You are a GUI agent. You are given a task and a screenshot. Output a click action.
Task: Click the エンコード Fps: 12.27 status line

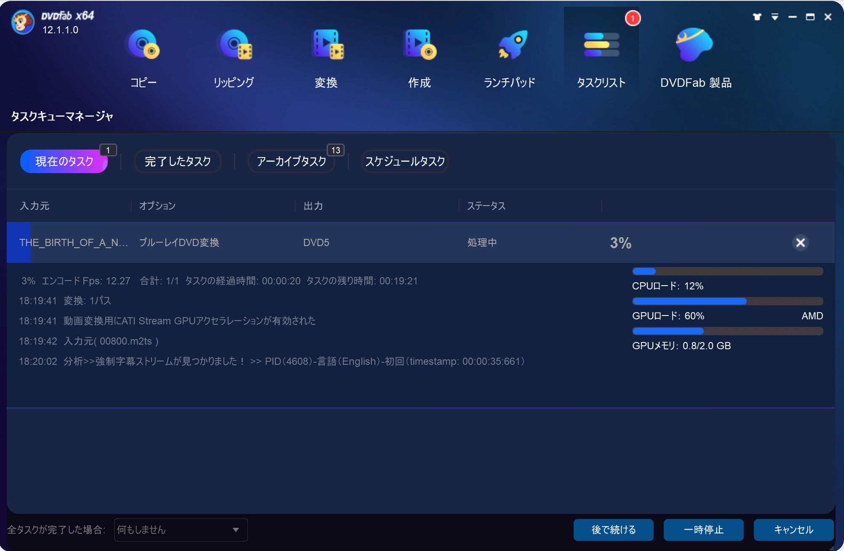coord(86,281)
